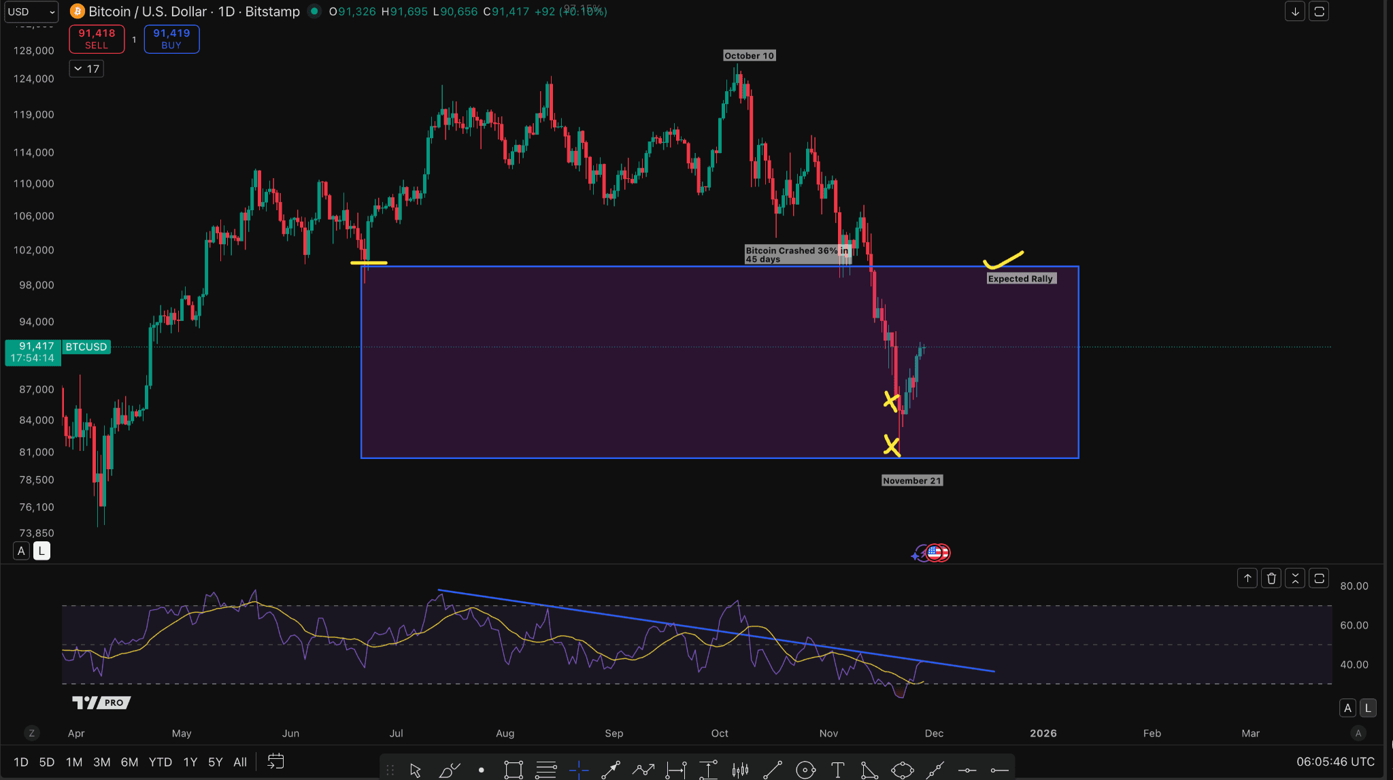The image size is (1393, 780).
Task: Select the text annotation tool
Action: coord(837,770)
